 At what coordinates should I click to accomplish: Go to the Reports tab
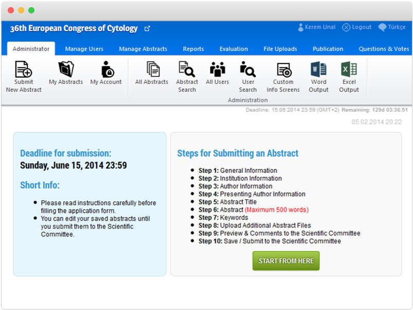[x=193, y=49]
